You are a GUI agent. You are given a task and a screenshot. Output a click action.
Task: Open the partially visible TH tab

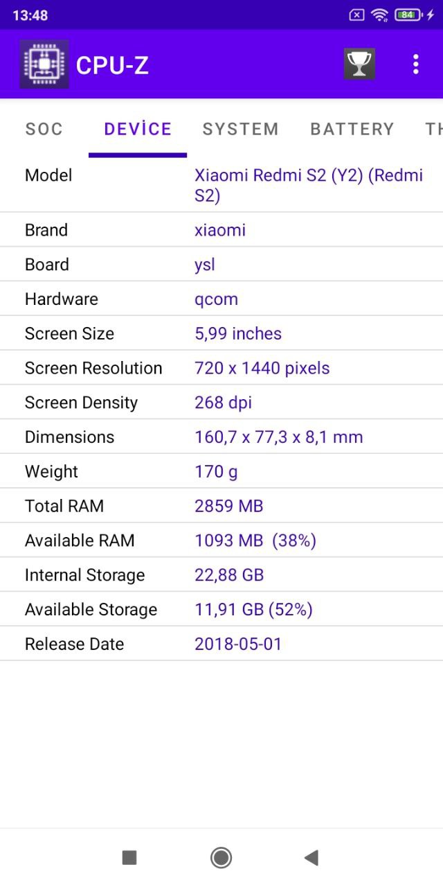click(434, 129)
